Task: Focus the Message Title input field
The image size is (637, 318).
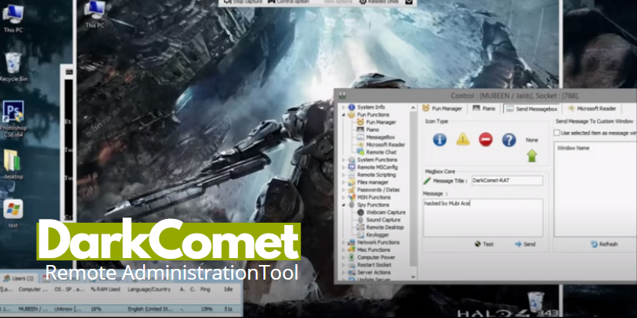Action: coord(507,181)
